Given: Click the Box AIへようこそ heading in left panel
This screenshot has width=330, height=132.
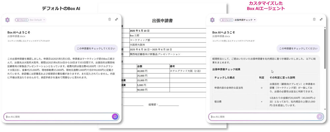Looking at the screenshot, I should click(x=19, y=33).
